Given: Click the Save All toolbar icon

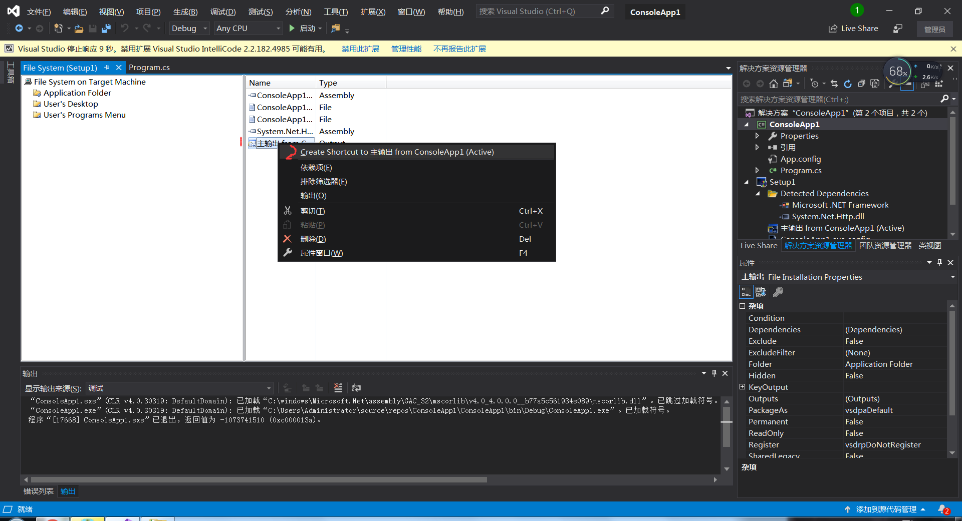Looking at the screenshot, I should point(106,29).
